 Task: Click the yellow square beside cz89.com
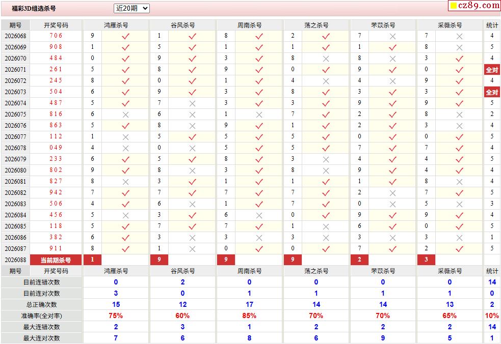453,6
